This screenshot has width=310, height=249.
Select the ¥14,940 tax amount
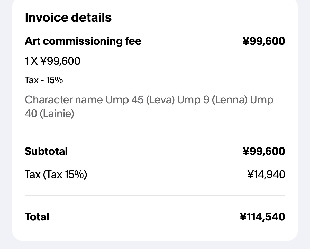(x=266, y=175)
